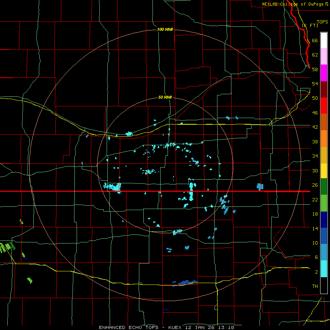Select the 50 NMI range ring label
The image size is (330, 330).
pyautogui.click(x=165, y=98)
